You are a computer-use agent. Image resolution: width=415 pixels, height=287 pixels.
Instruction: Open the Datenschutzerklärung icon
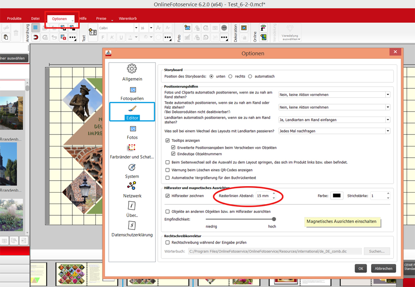tap(132, 225)
